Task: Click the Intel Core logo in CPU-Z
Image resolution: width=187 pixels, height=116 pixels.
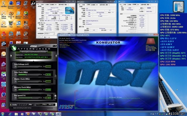Action: [x=70, y=10]
